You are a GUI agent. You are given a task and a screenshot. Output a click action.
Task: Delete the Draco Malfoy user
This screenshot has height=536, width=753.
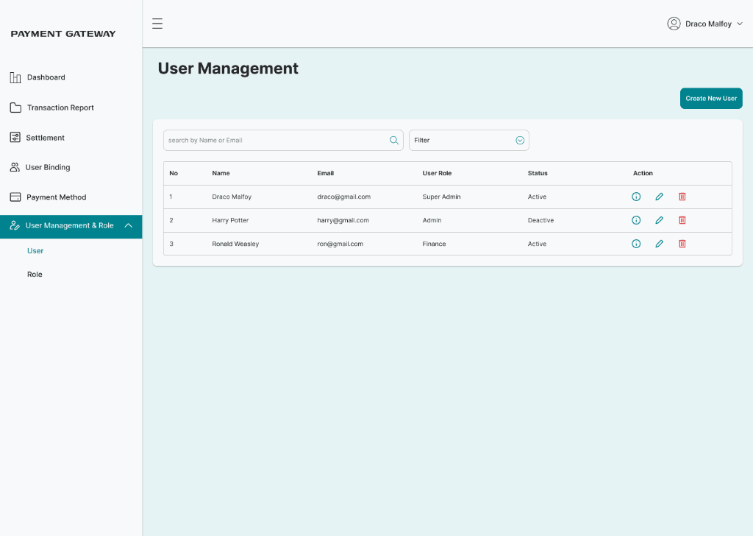point(682,197)
